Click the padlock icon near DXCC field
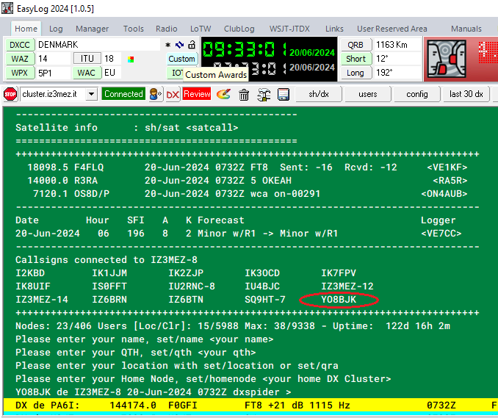The image size is (498, 418). tap(192, 45)
